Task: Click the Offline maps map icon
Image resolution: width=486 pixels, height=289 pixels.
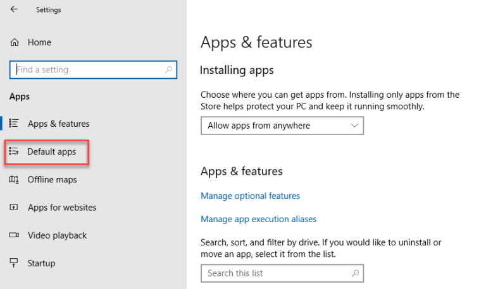Action: pos(14,179)
